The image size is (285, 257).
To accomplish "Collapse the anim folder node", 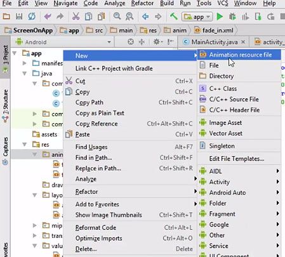I will coord(35,155).
